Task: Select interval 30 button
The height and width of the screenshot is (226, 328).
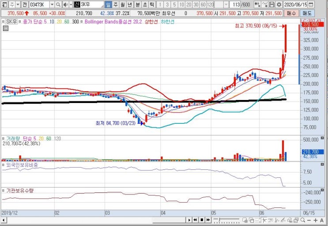Action: click(196, 4)
